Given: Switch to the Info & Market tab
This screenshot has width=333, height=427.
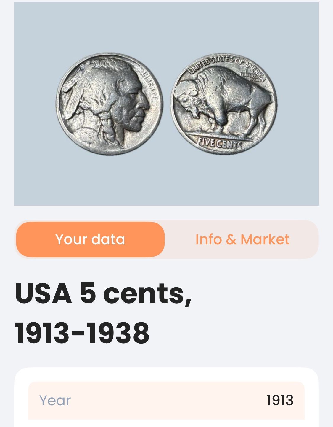Looking at the screenshot, I should point(242,239).
